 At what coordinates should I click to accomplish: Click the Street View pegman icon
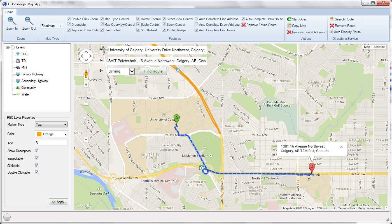(x=86, y=74)
